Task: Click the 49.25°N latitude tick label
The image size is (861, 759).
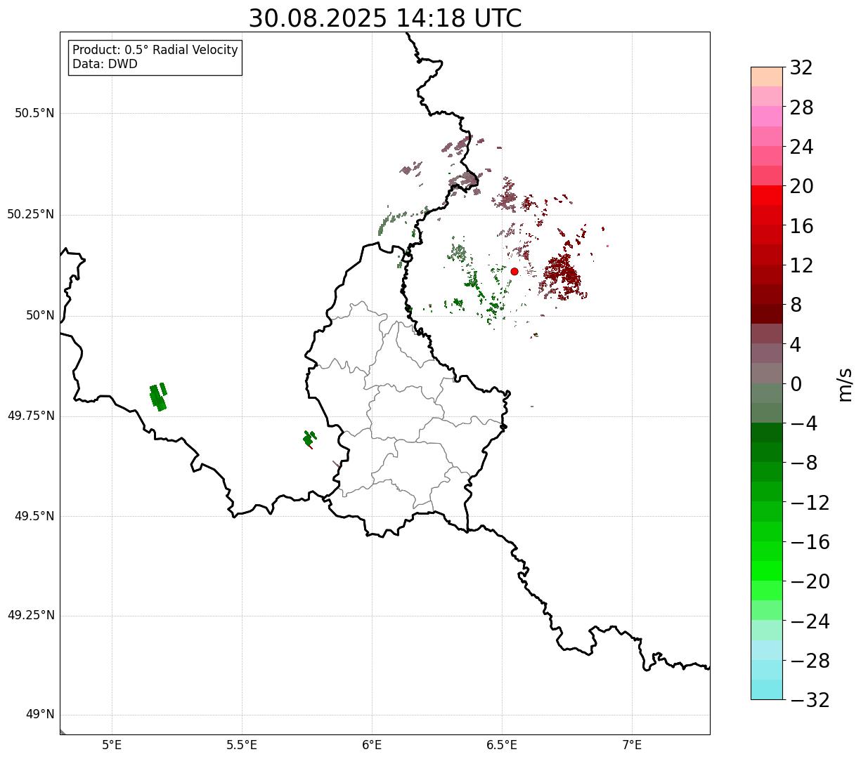Action: pyautogui.click(x=31, y=616)
